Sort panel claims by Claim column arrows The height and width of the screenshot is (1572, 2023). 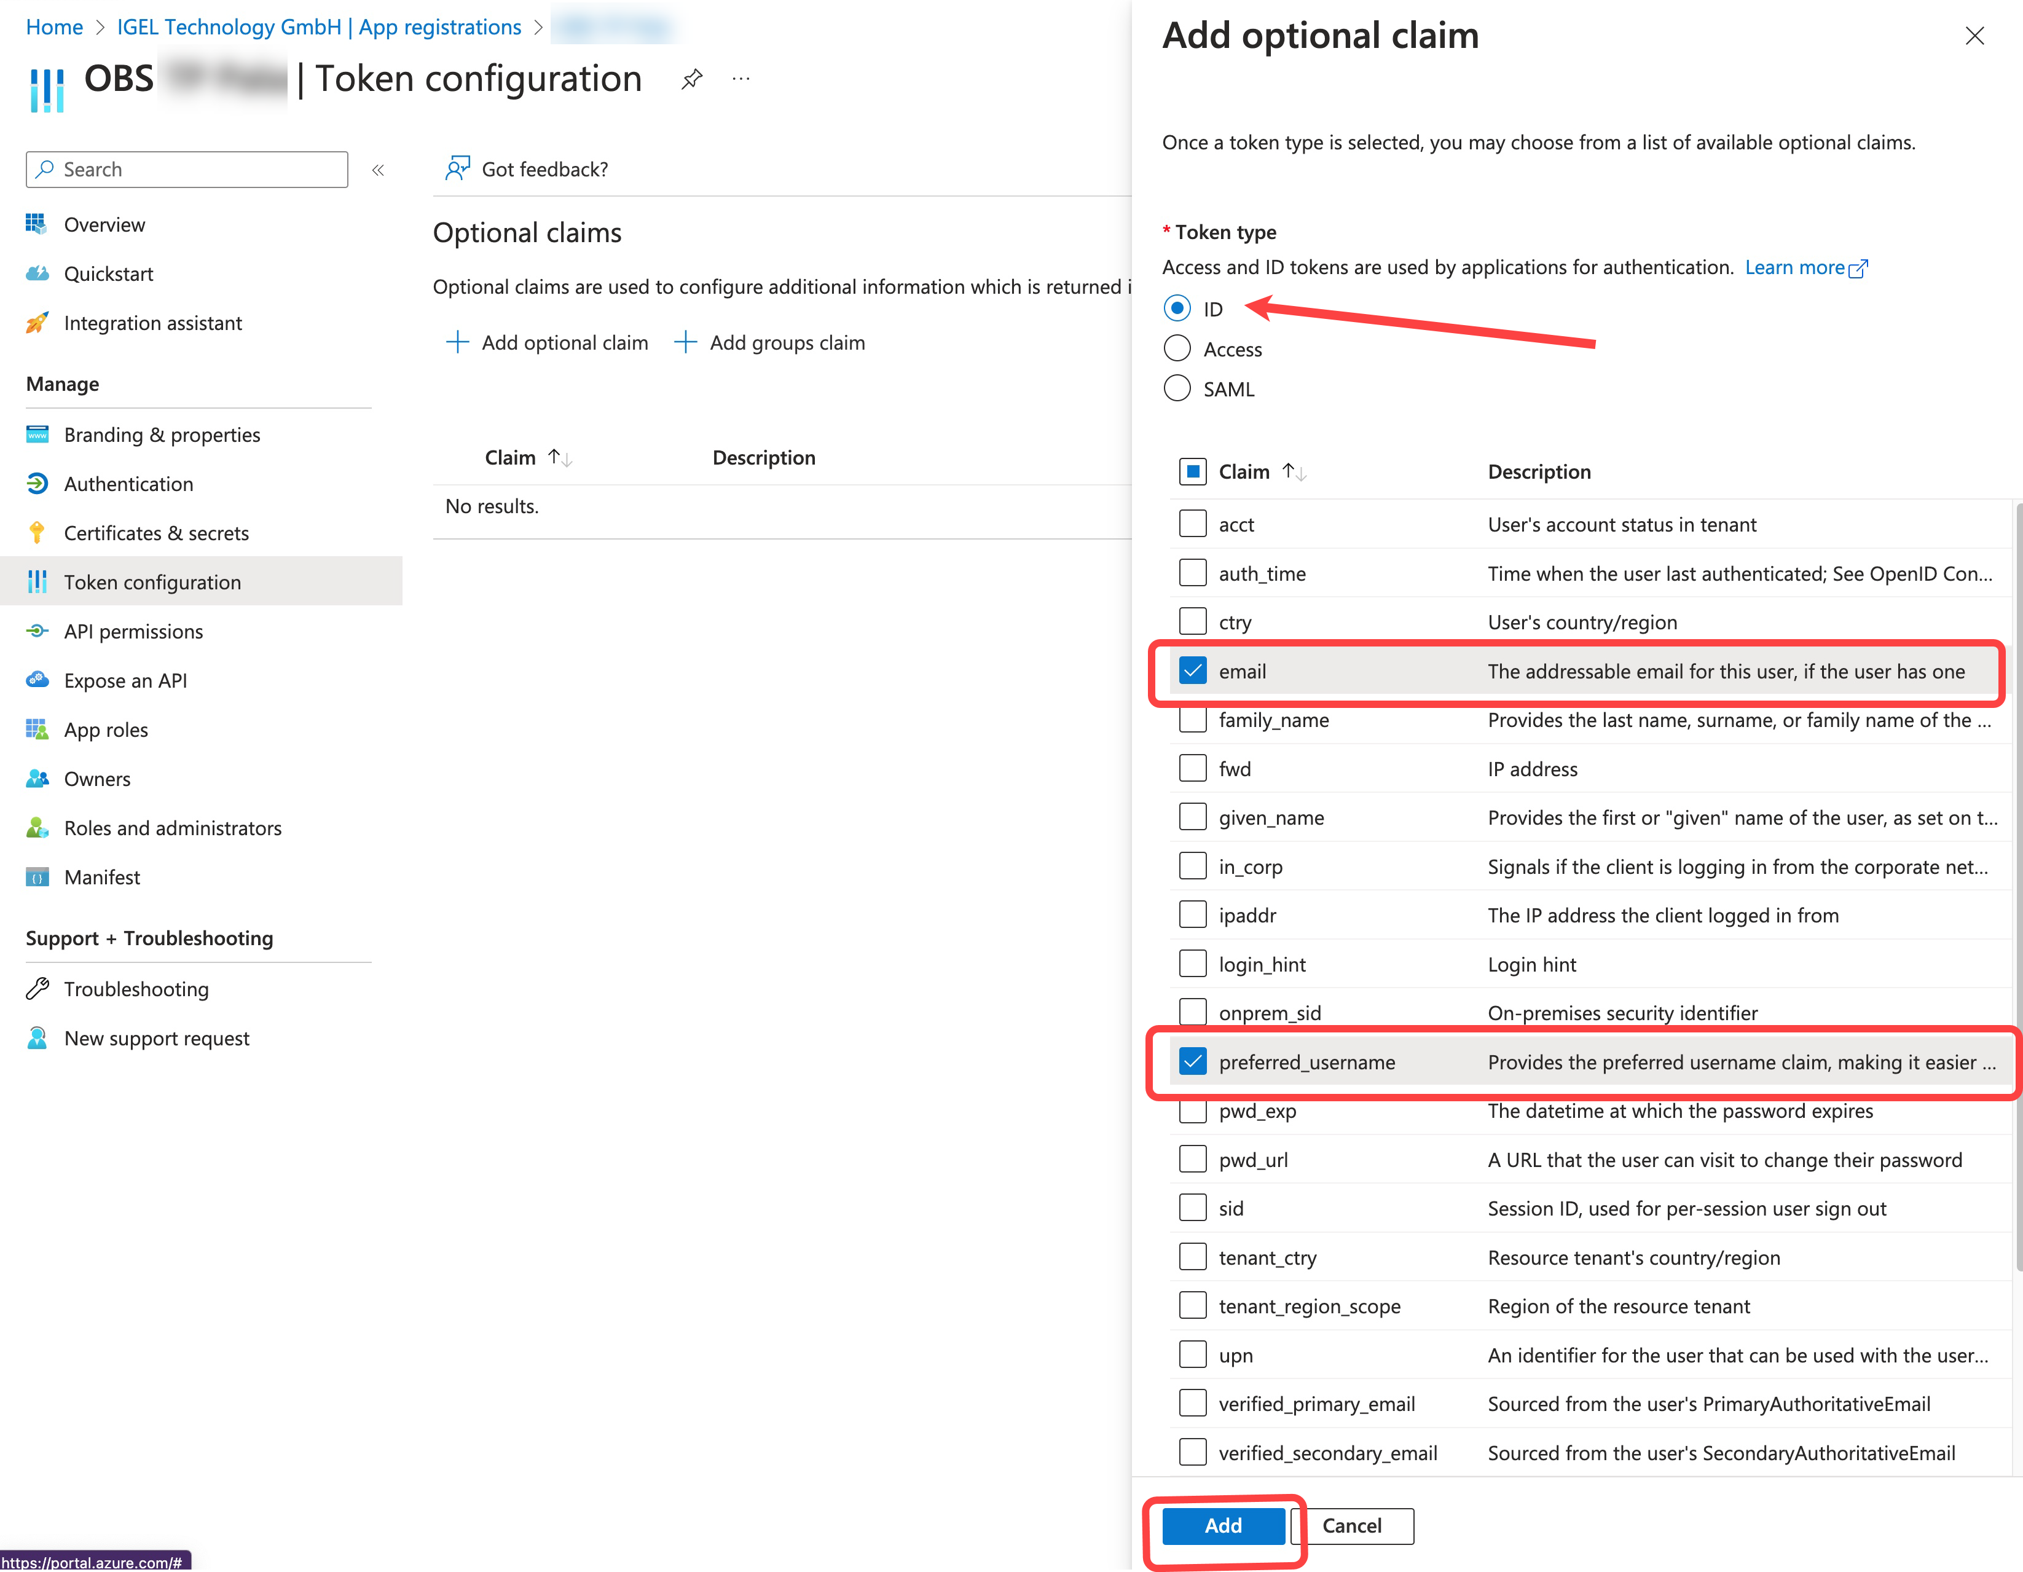click(1294, 473)
